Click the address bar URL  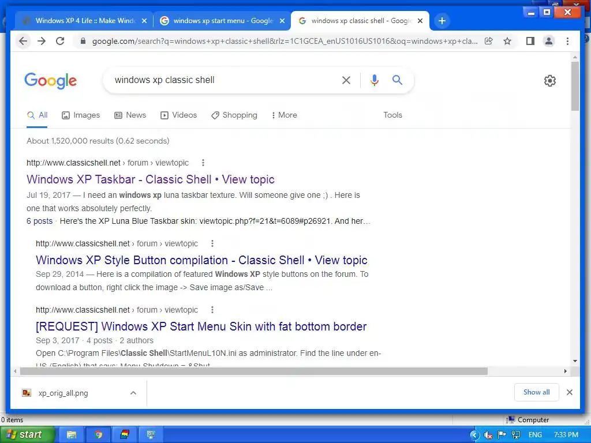[285, 41]
